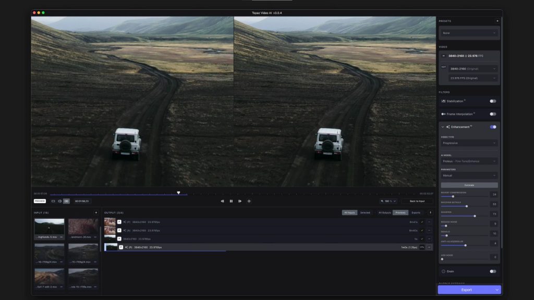Image resolution: width=534 pixels, height=300 pixels.
Task: Click the checkmark on the 6m40s output row
Action: (x=422, y=230)
